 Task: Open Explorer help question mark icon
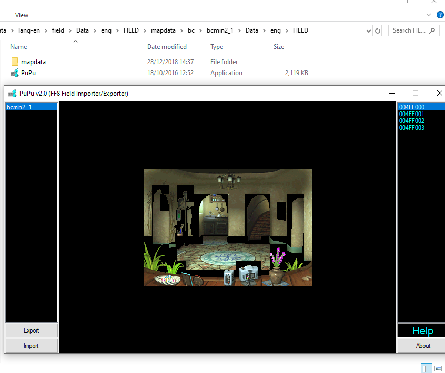(440, 15)
